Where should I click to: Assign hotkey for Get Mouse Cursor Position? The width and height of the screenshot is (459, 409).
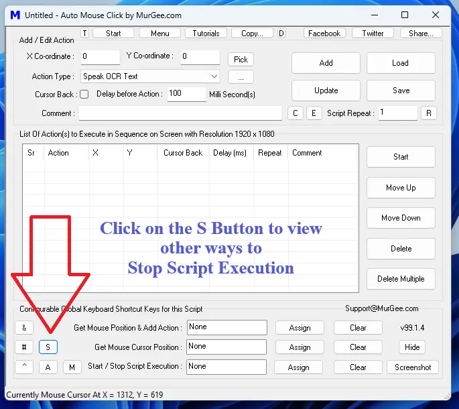click(x=300, y=347)
